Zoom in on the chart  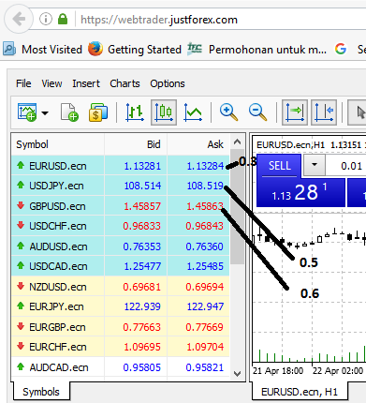point(228,112)
